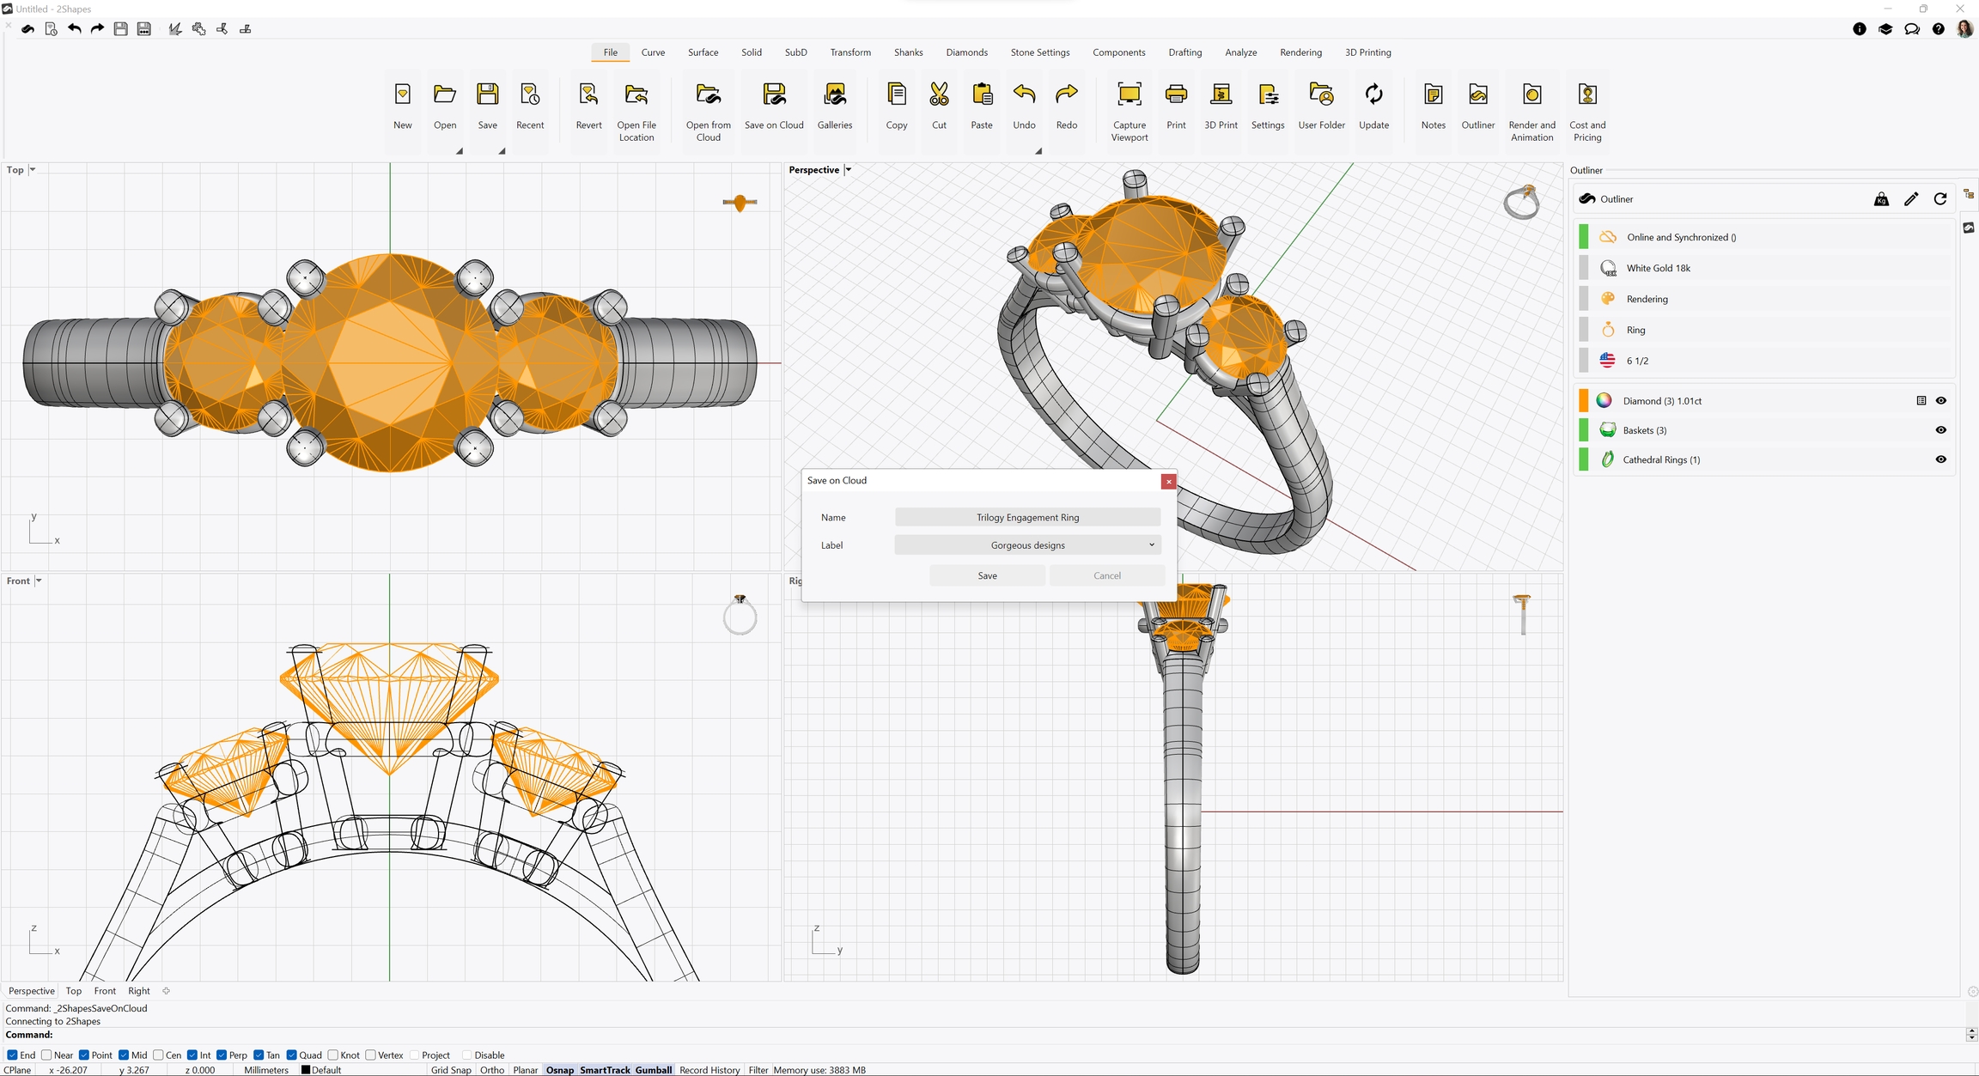Image resolution: width=1979 pixels, height=1076 pixels.
Task: Click the Render and Animation icon
Action: (1531, 95)
